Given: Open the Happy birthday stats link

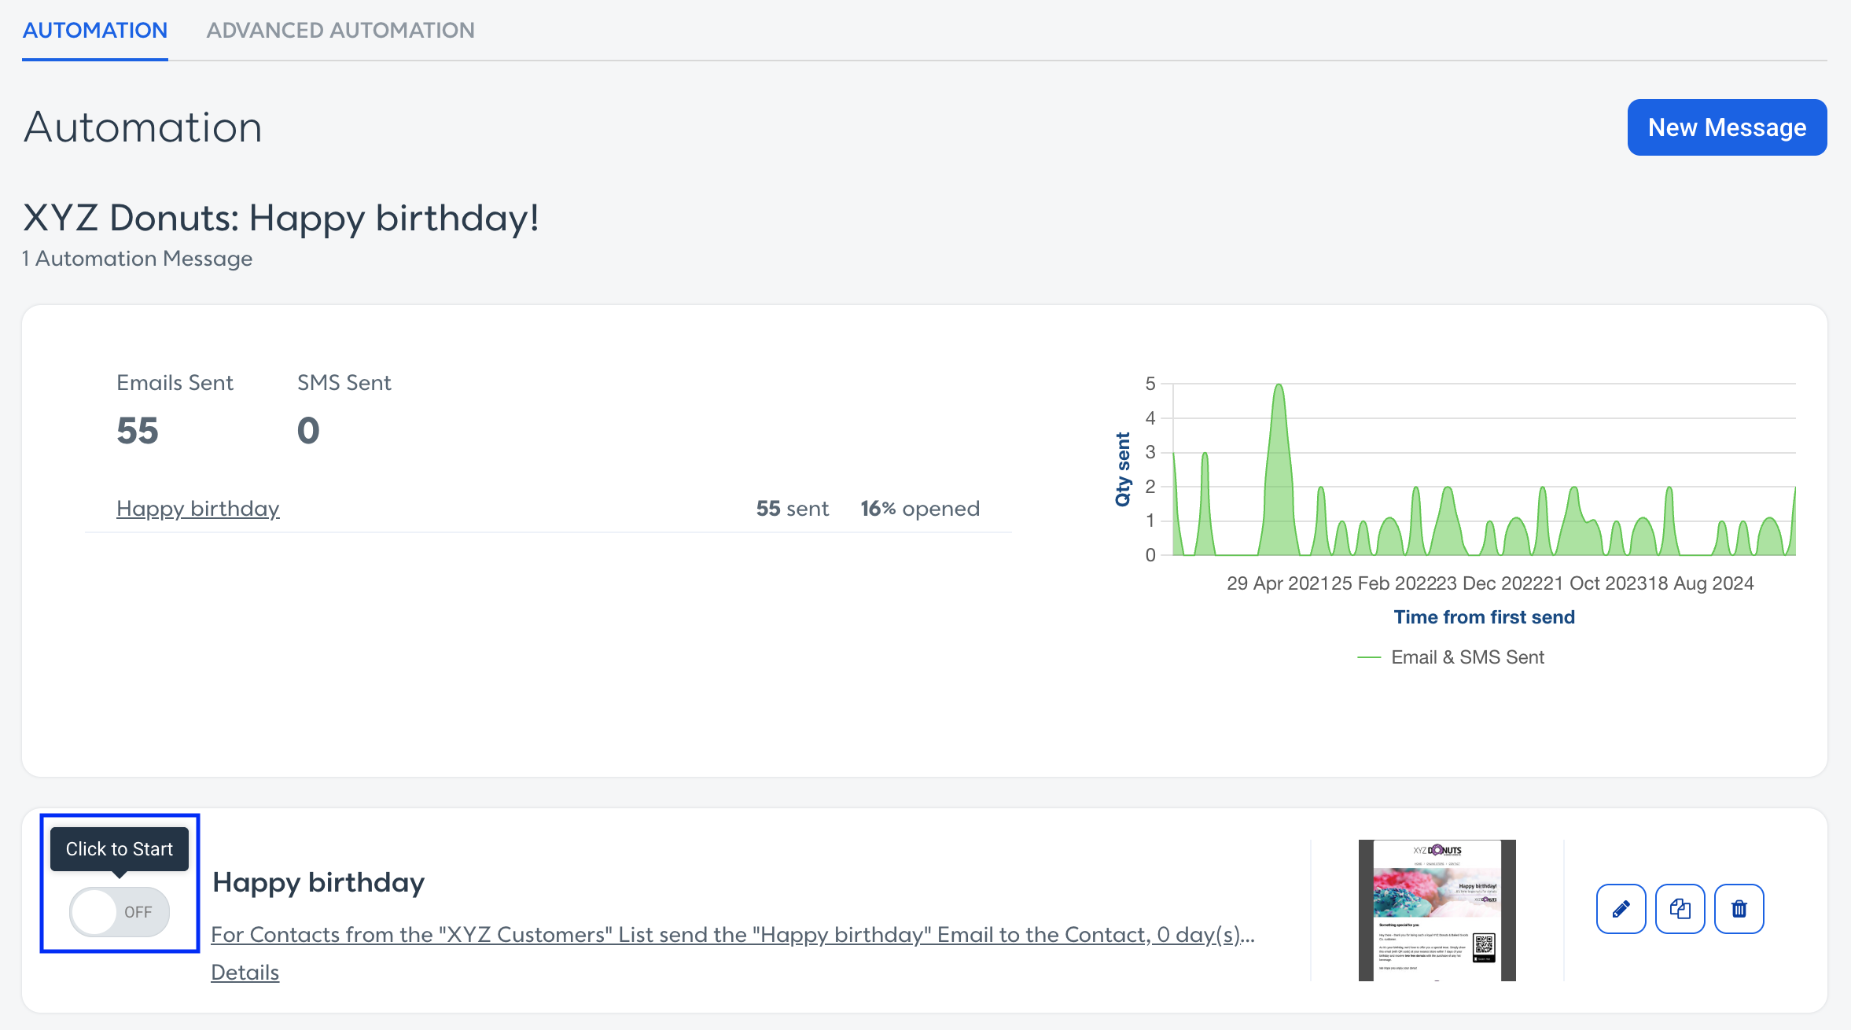Looking at the screenshot, I should click(x=198, y=509).
